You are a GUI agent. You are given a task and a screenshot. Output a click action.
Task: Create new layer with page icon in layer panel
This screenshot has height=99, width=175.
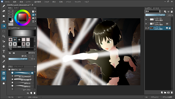(162, 92)
